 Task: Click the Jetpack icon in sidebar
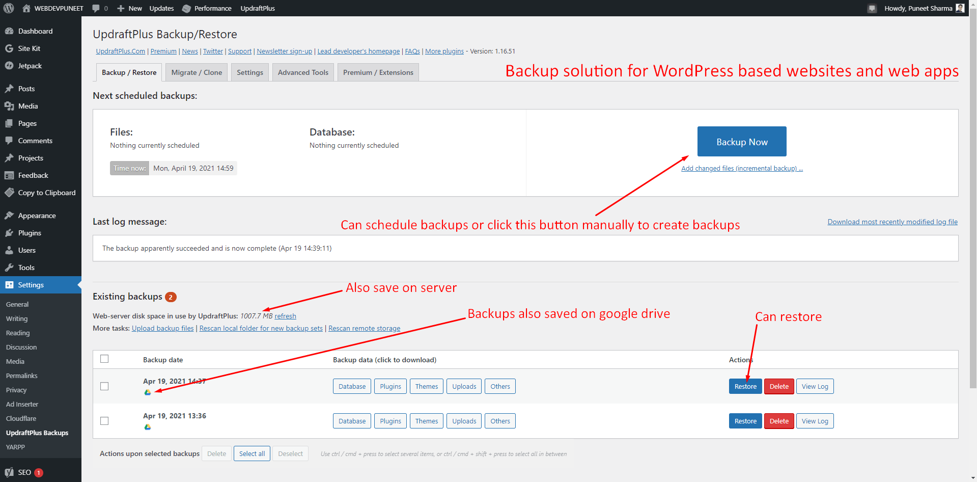click(x=9, y=66)
